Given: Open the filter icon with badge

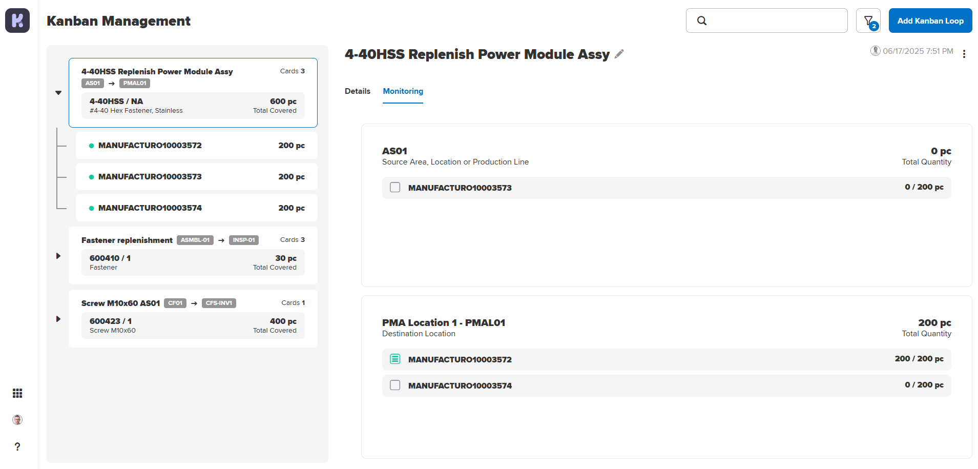Looking at the screenshot, I should (x=868, y=21).
